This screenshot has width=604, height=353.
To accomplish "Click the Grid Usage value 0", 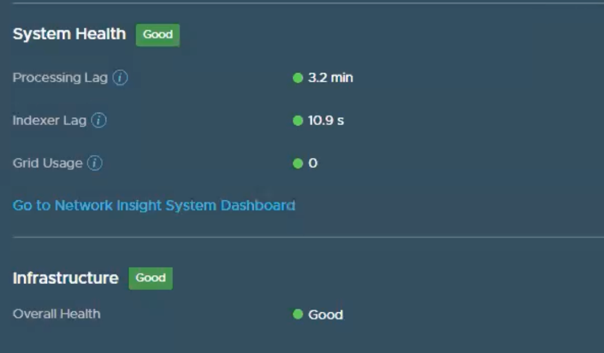I will point(313,164).
